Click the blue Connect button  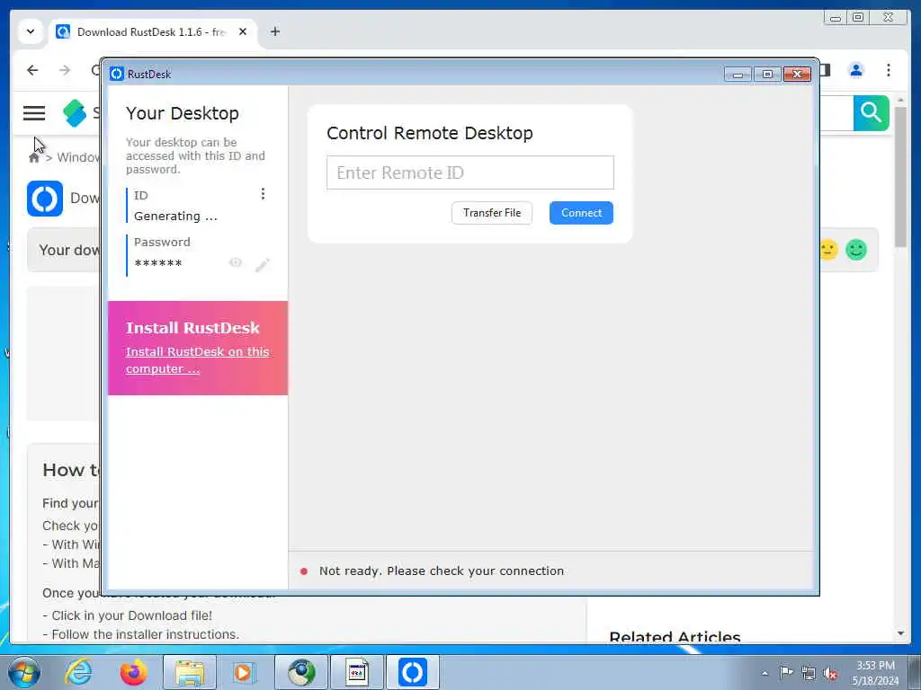click(x=581, y=213)
